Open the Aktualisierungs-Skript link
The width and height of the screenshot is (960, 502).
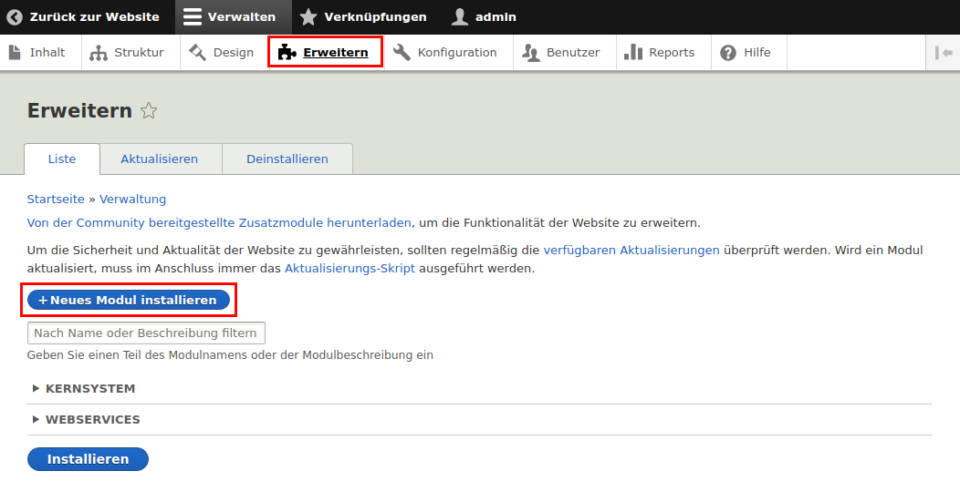pyautogui.click(x=350, y=269)
